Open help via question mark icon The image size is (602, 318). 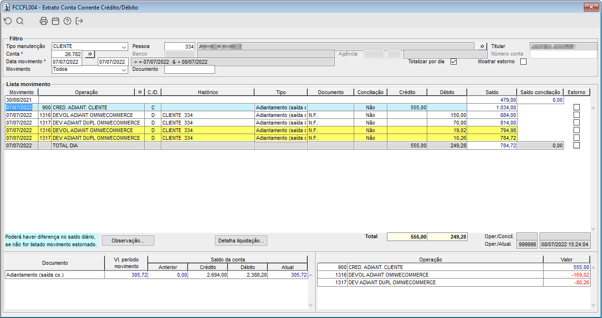pos(67,21)
